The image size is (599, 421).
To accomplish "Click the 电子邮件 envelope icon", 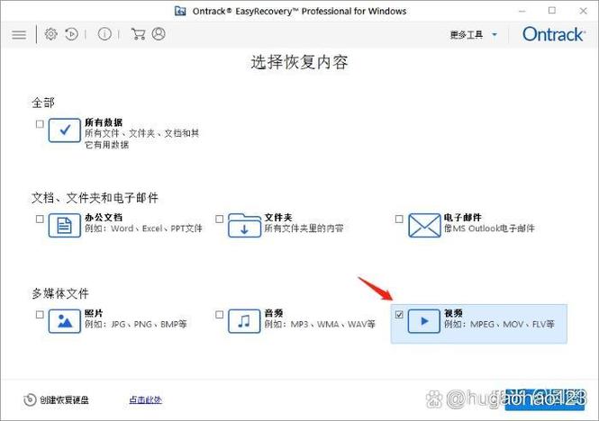I will [424, 225].
